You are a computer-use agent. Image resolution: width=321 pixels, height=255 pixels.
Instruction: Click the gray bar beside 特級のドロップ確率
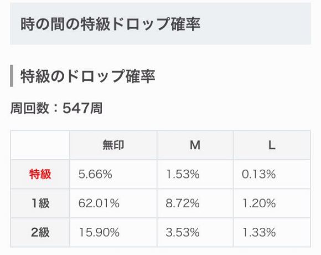tap(12, 76)
